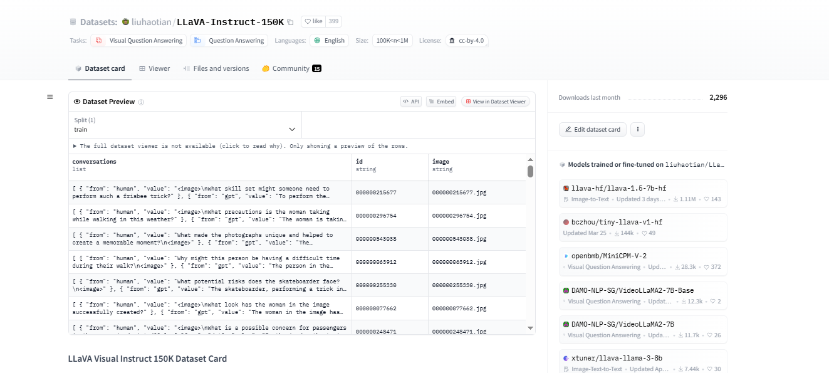Click the API button

point(411,102)
